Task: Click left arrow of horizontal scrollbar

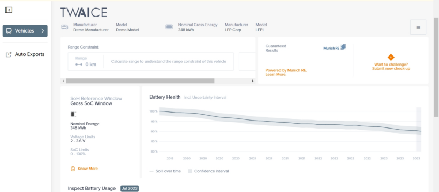Action: [x=63, y=81]
